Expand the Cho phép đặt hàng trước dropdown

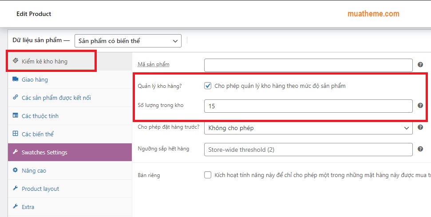[x=308, y=128]
